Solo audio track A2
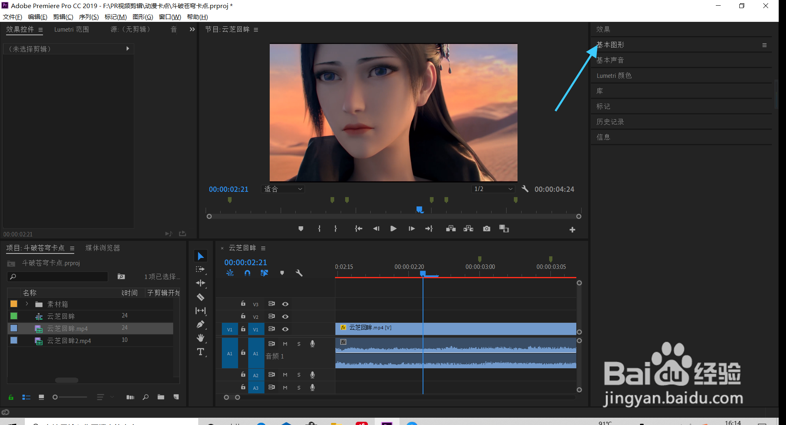 [299, 375]
